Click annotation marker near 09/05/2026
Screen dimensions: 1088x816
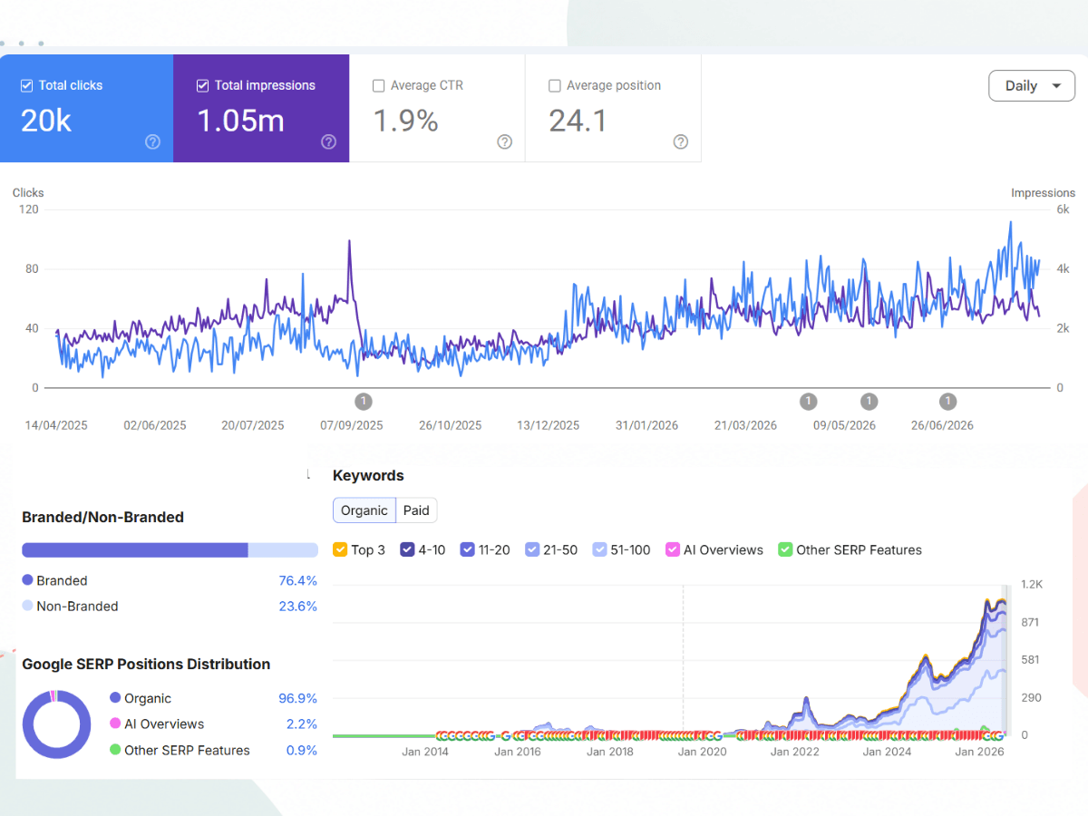click(x=869, y=401)
